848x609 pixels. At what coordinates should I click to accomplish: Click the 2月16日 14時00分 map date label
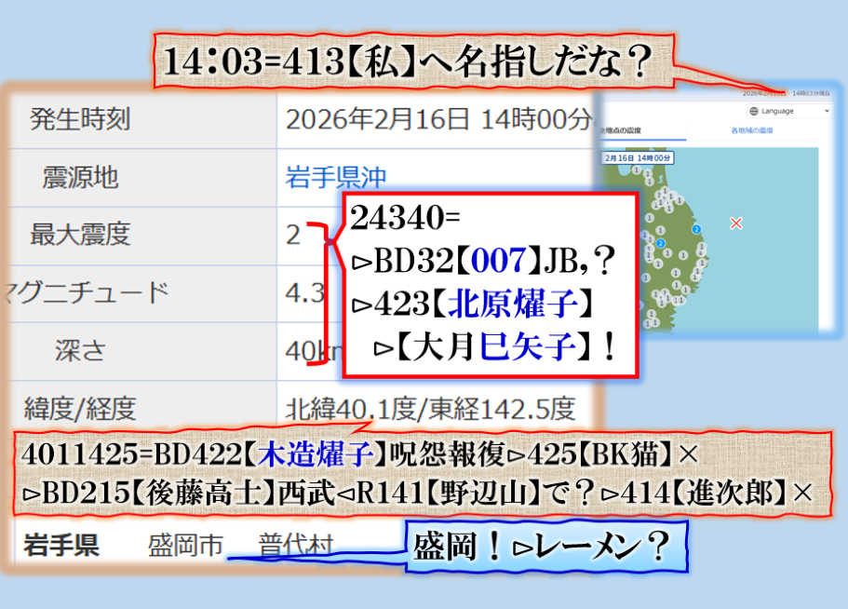click(x=637, y=158)
